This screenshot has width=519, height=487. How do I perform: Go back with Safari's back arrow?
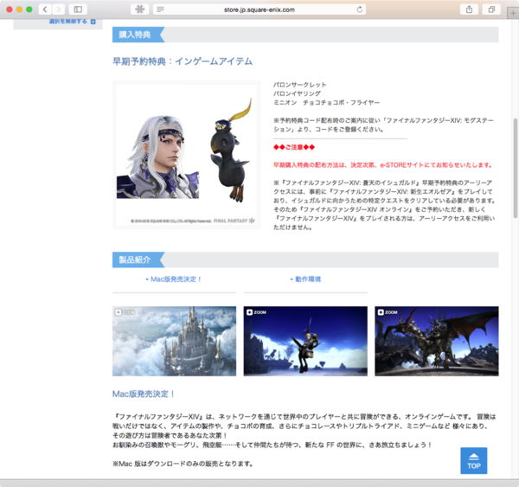pyautogui.click(x=45, y=10)
